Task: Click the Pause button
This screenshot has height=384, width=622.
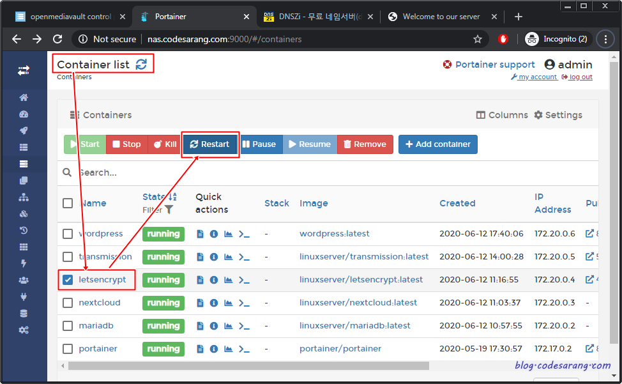Action: click(260, 144)
